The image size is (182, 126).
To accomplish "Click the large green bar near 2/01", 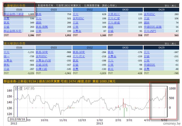I will coord(124,112).
